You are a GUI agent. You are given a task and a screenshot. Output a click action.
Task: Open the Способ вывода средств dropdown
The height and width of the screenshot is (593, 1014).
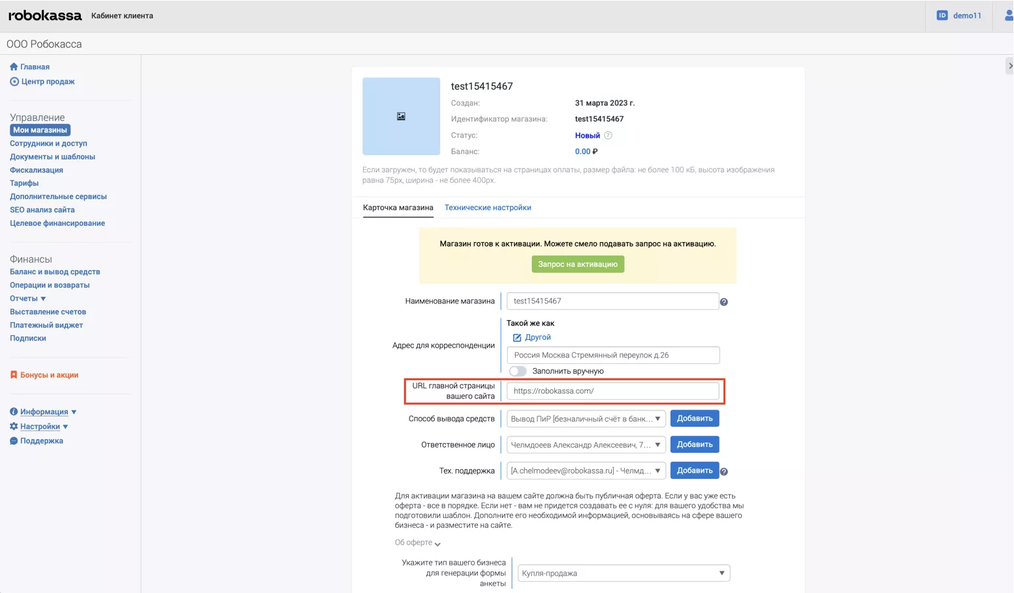point(586,419)
